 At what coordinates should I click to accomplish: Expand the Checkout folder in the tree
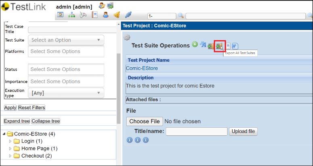[x=10, y=156]
